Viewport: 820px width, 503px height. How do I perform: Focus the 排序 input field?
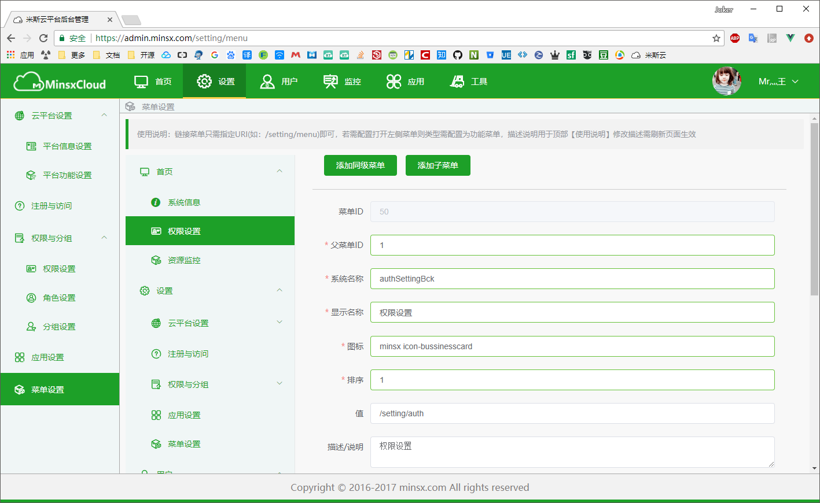click(572, 380)
